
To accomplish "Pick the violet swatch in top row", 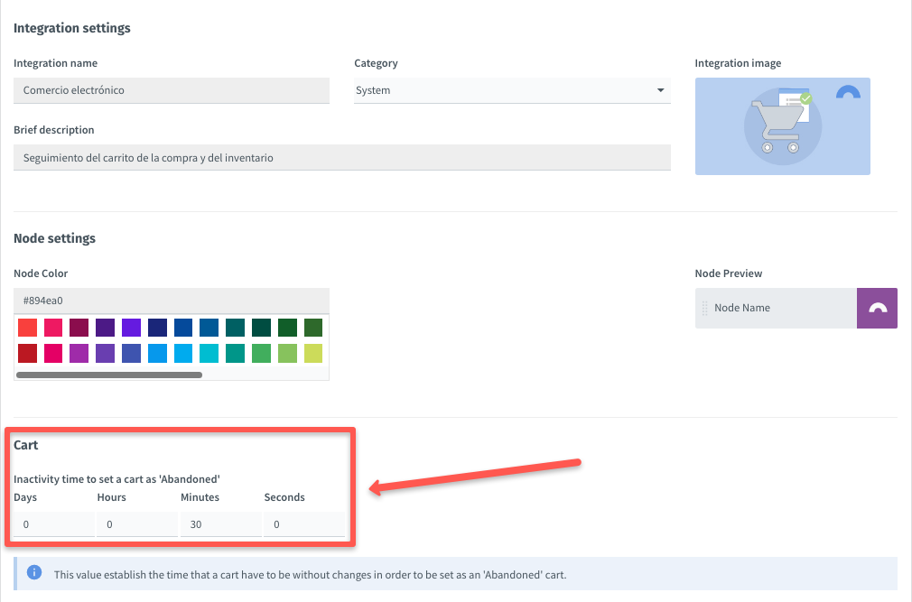I will pyautogui.click(x=132, y=328).
